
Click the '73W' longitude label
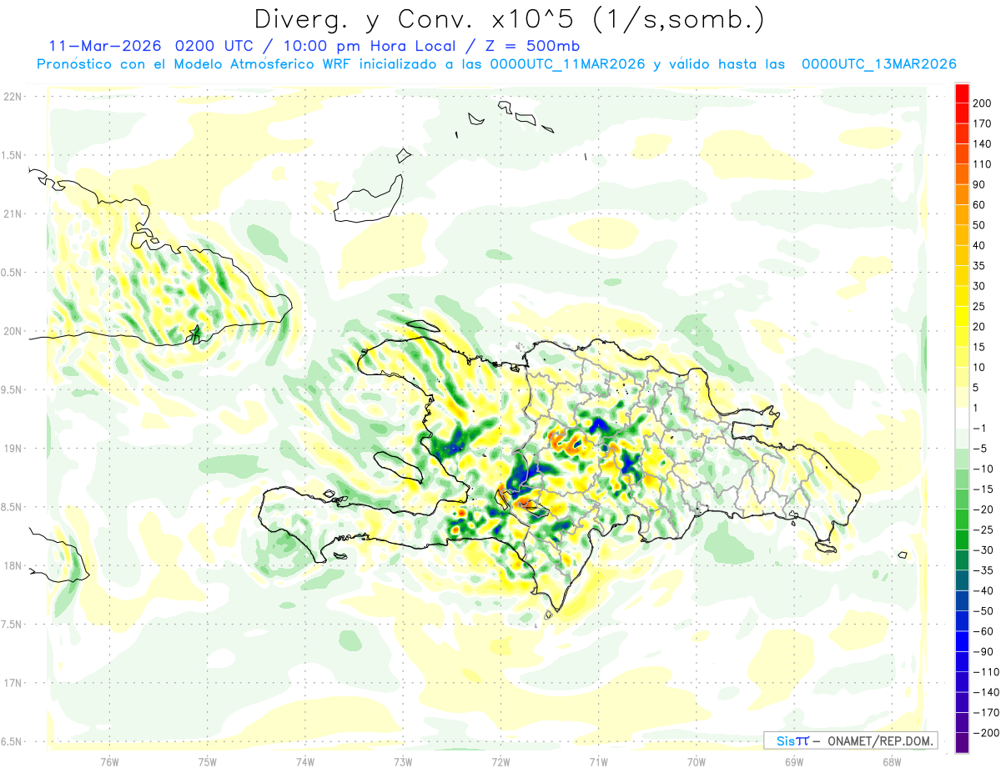coord(403,763)
